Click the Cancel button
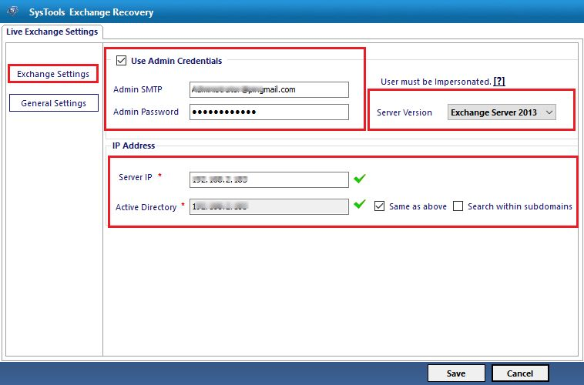 point(520,373)
